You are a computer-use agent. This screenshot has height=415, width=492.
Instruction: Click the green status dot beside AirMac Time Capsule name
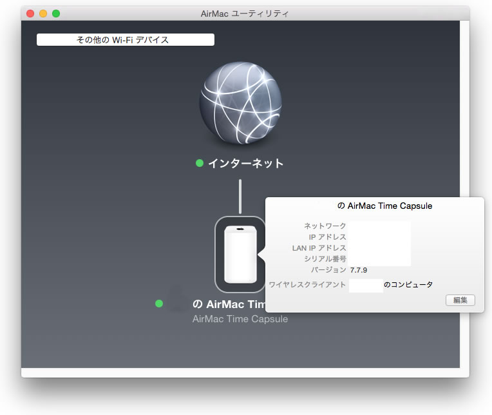coord(159,304)
